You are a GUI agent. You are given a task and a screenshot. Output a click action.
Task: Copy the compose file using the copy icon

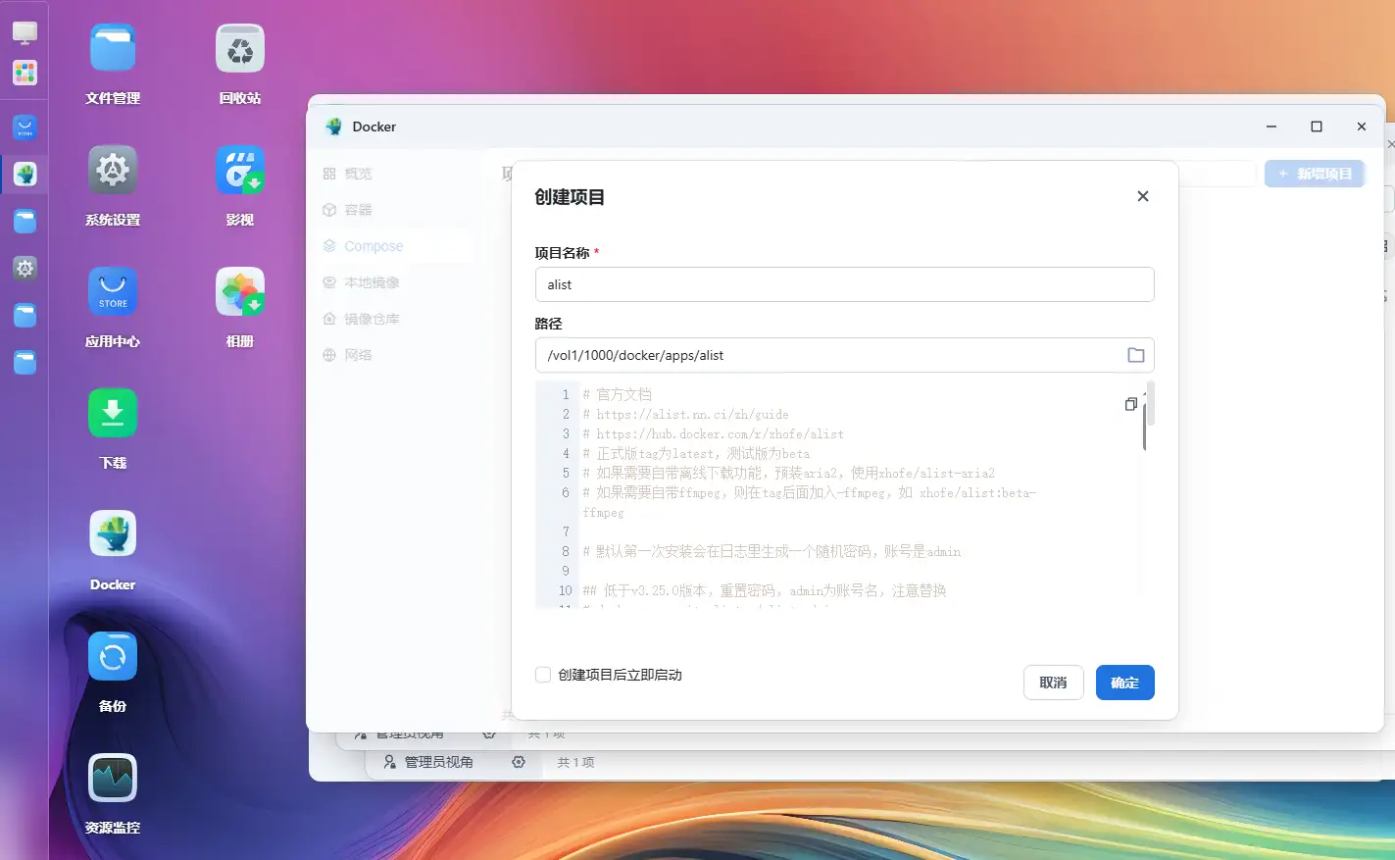pos(1130,403)
